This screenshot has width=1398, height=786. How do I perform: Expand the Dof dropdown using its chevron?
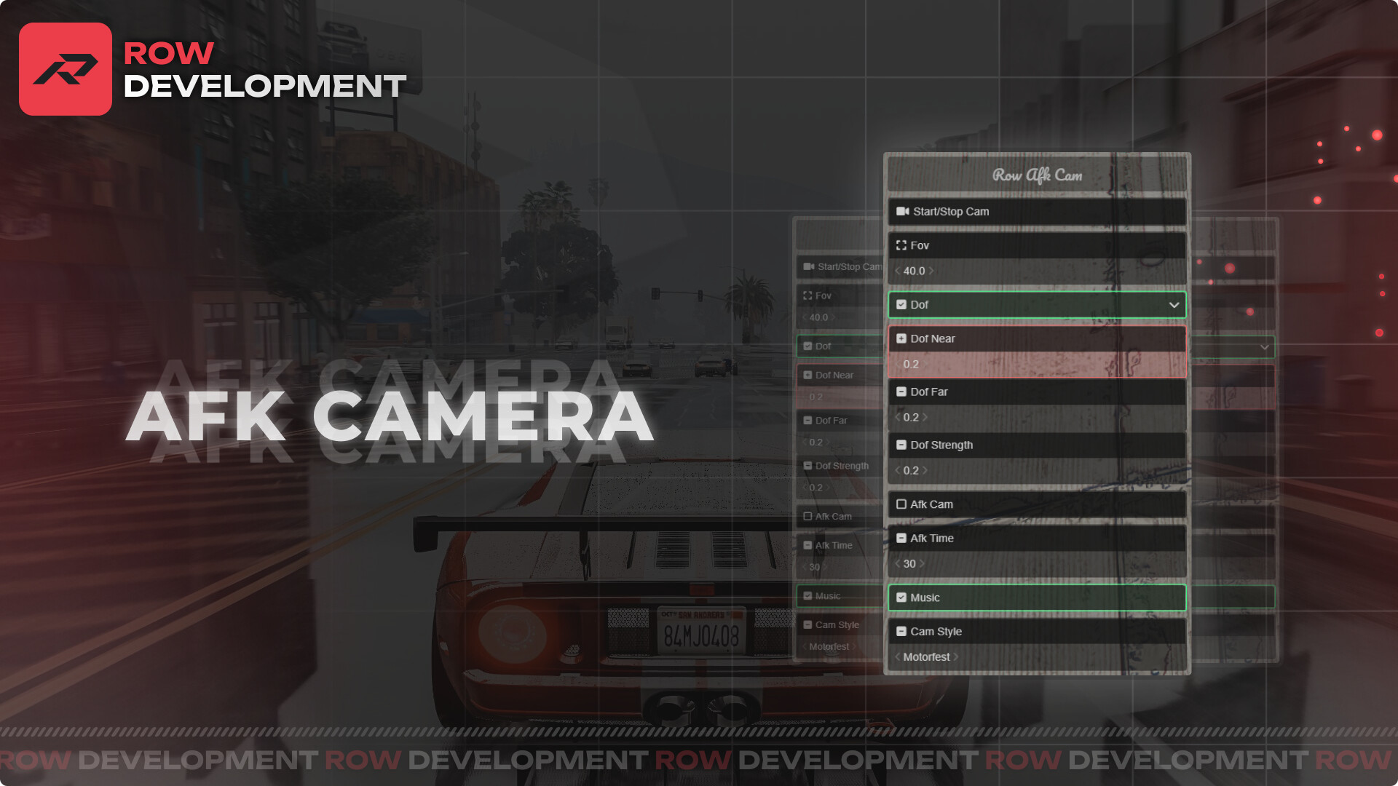point(1174,305)
